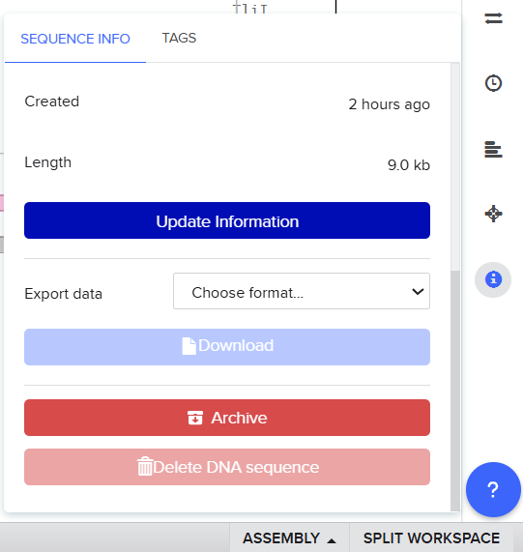
Task: Click the panel's vertical scrollbar thumb
Action: (455, 390)
